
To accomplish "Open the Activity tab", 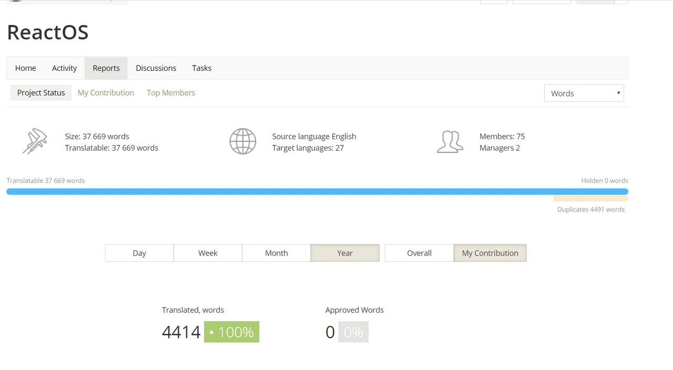I will [x=64, y=68].
